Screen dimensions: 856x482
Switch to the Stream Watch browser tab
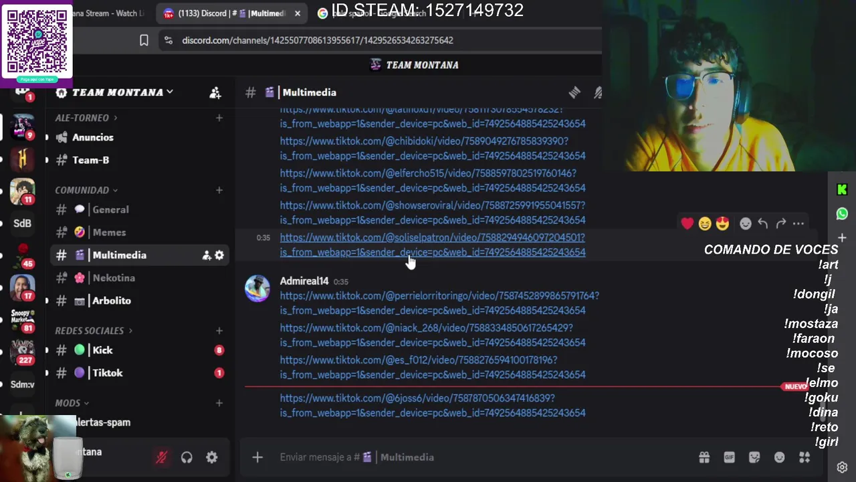coord(110,13)
